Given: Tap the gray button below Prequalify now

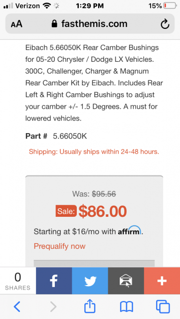Looking at the screenshot, I should point(94,264).
